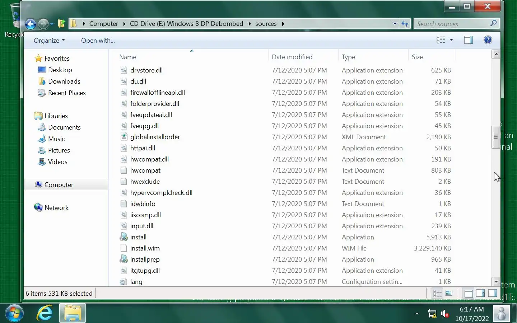Image resolution: width=517 pixels, height=323 pixels.
Task: Select the hwexclude text file
Action: [145, 181]
